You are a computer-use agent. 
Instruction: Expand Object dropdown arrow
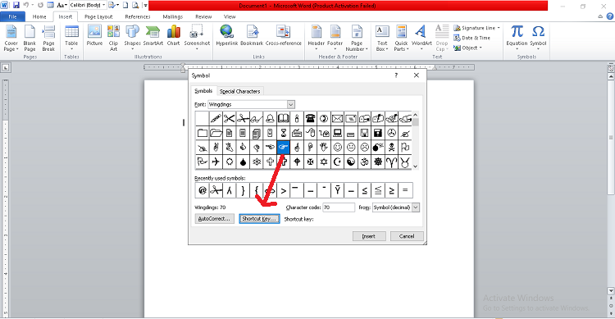[x=481, y=48]
